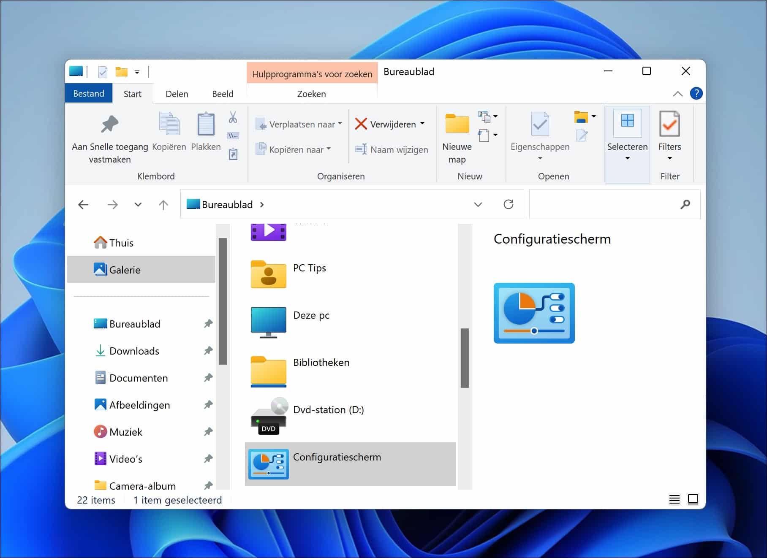Screen dimensions: 767x558
Task: Open the Selecteren dropdown arrow
Action: point(627,159)
